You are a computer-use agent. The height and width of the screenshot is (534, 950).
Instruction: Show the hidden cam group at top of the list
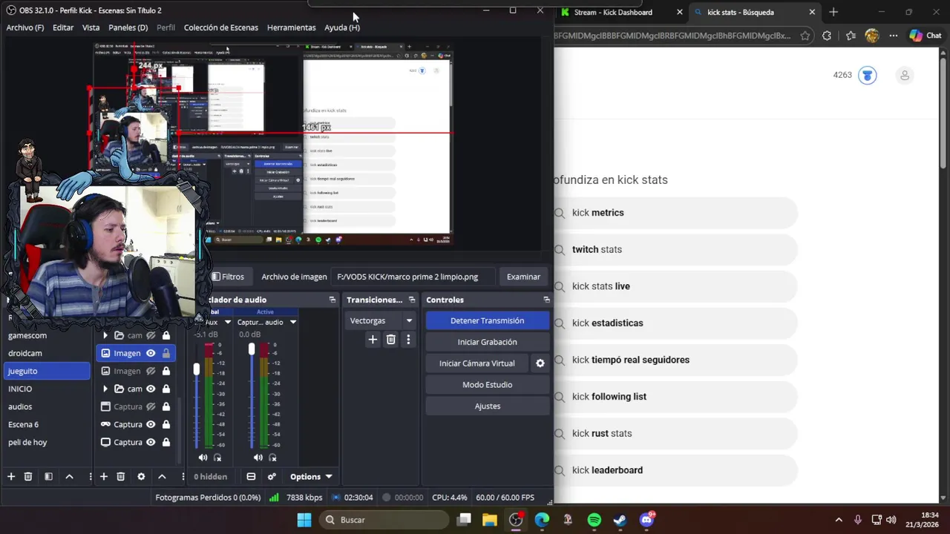coord(151,335)
